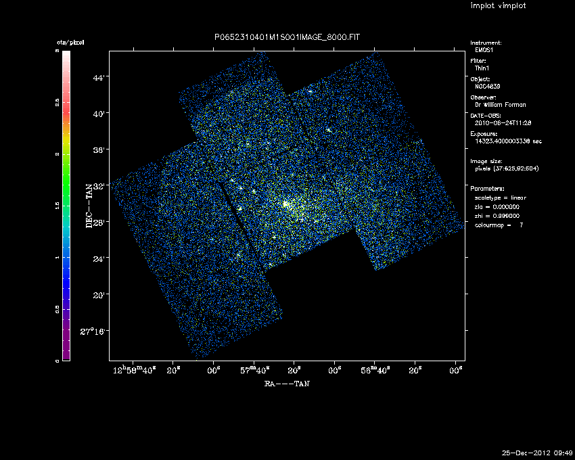Click the 'Filter:' label
This screenshot has height=460, width=575.
point(478,61)
